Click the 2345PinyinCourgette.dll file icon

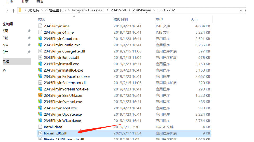coord(40,51)
